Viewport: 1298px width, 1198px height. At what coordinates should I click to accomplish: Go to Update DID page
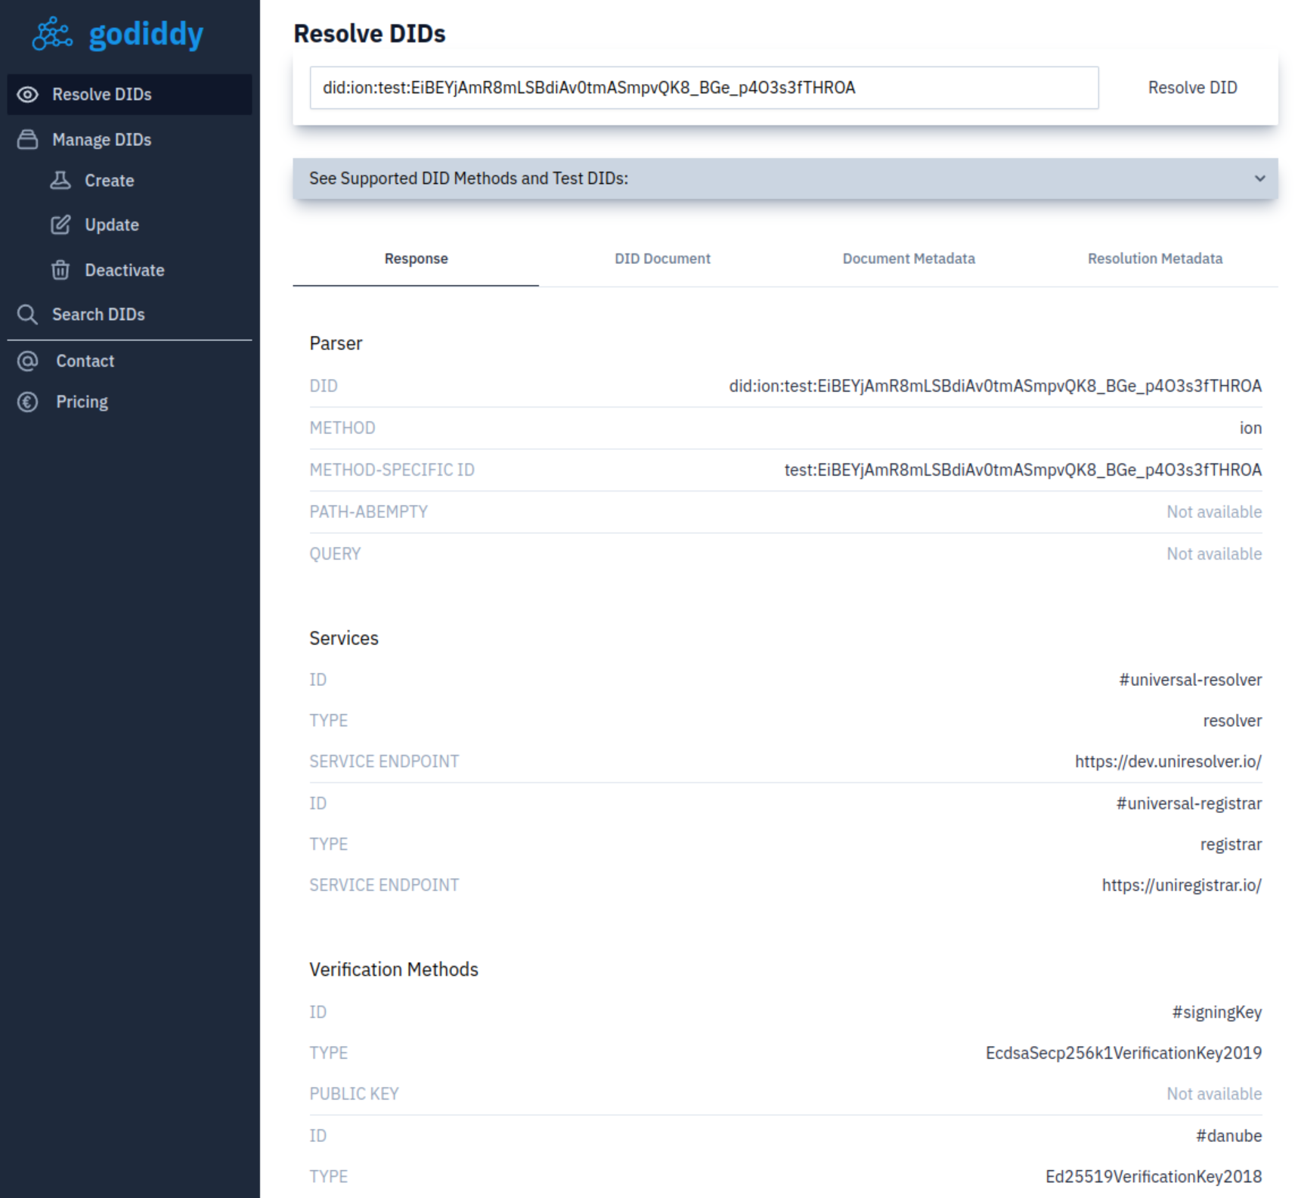(x=111, y=225)
